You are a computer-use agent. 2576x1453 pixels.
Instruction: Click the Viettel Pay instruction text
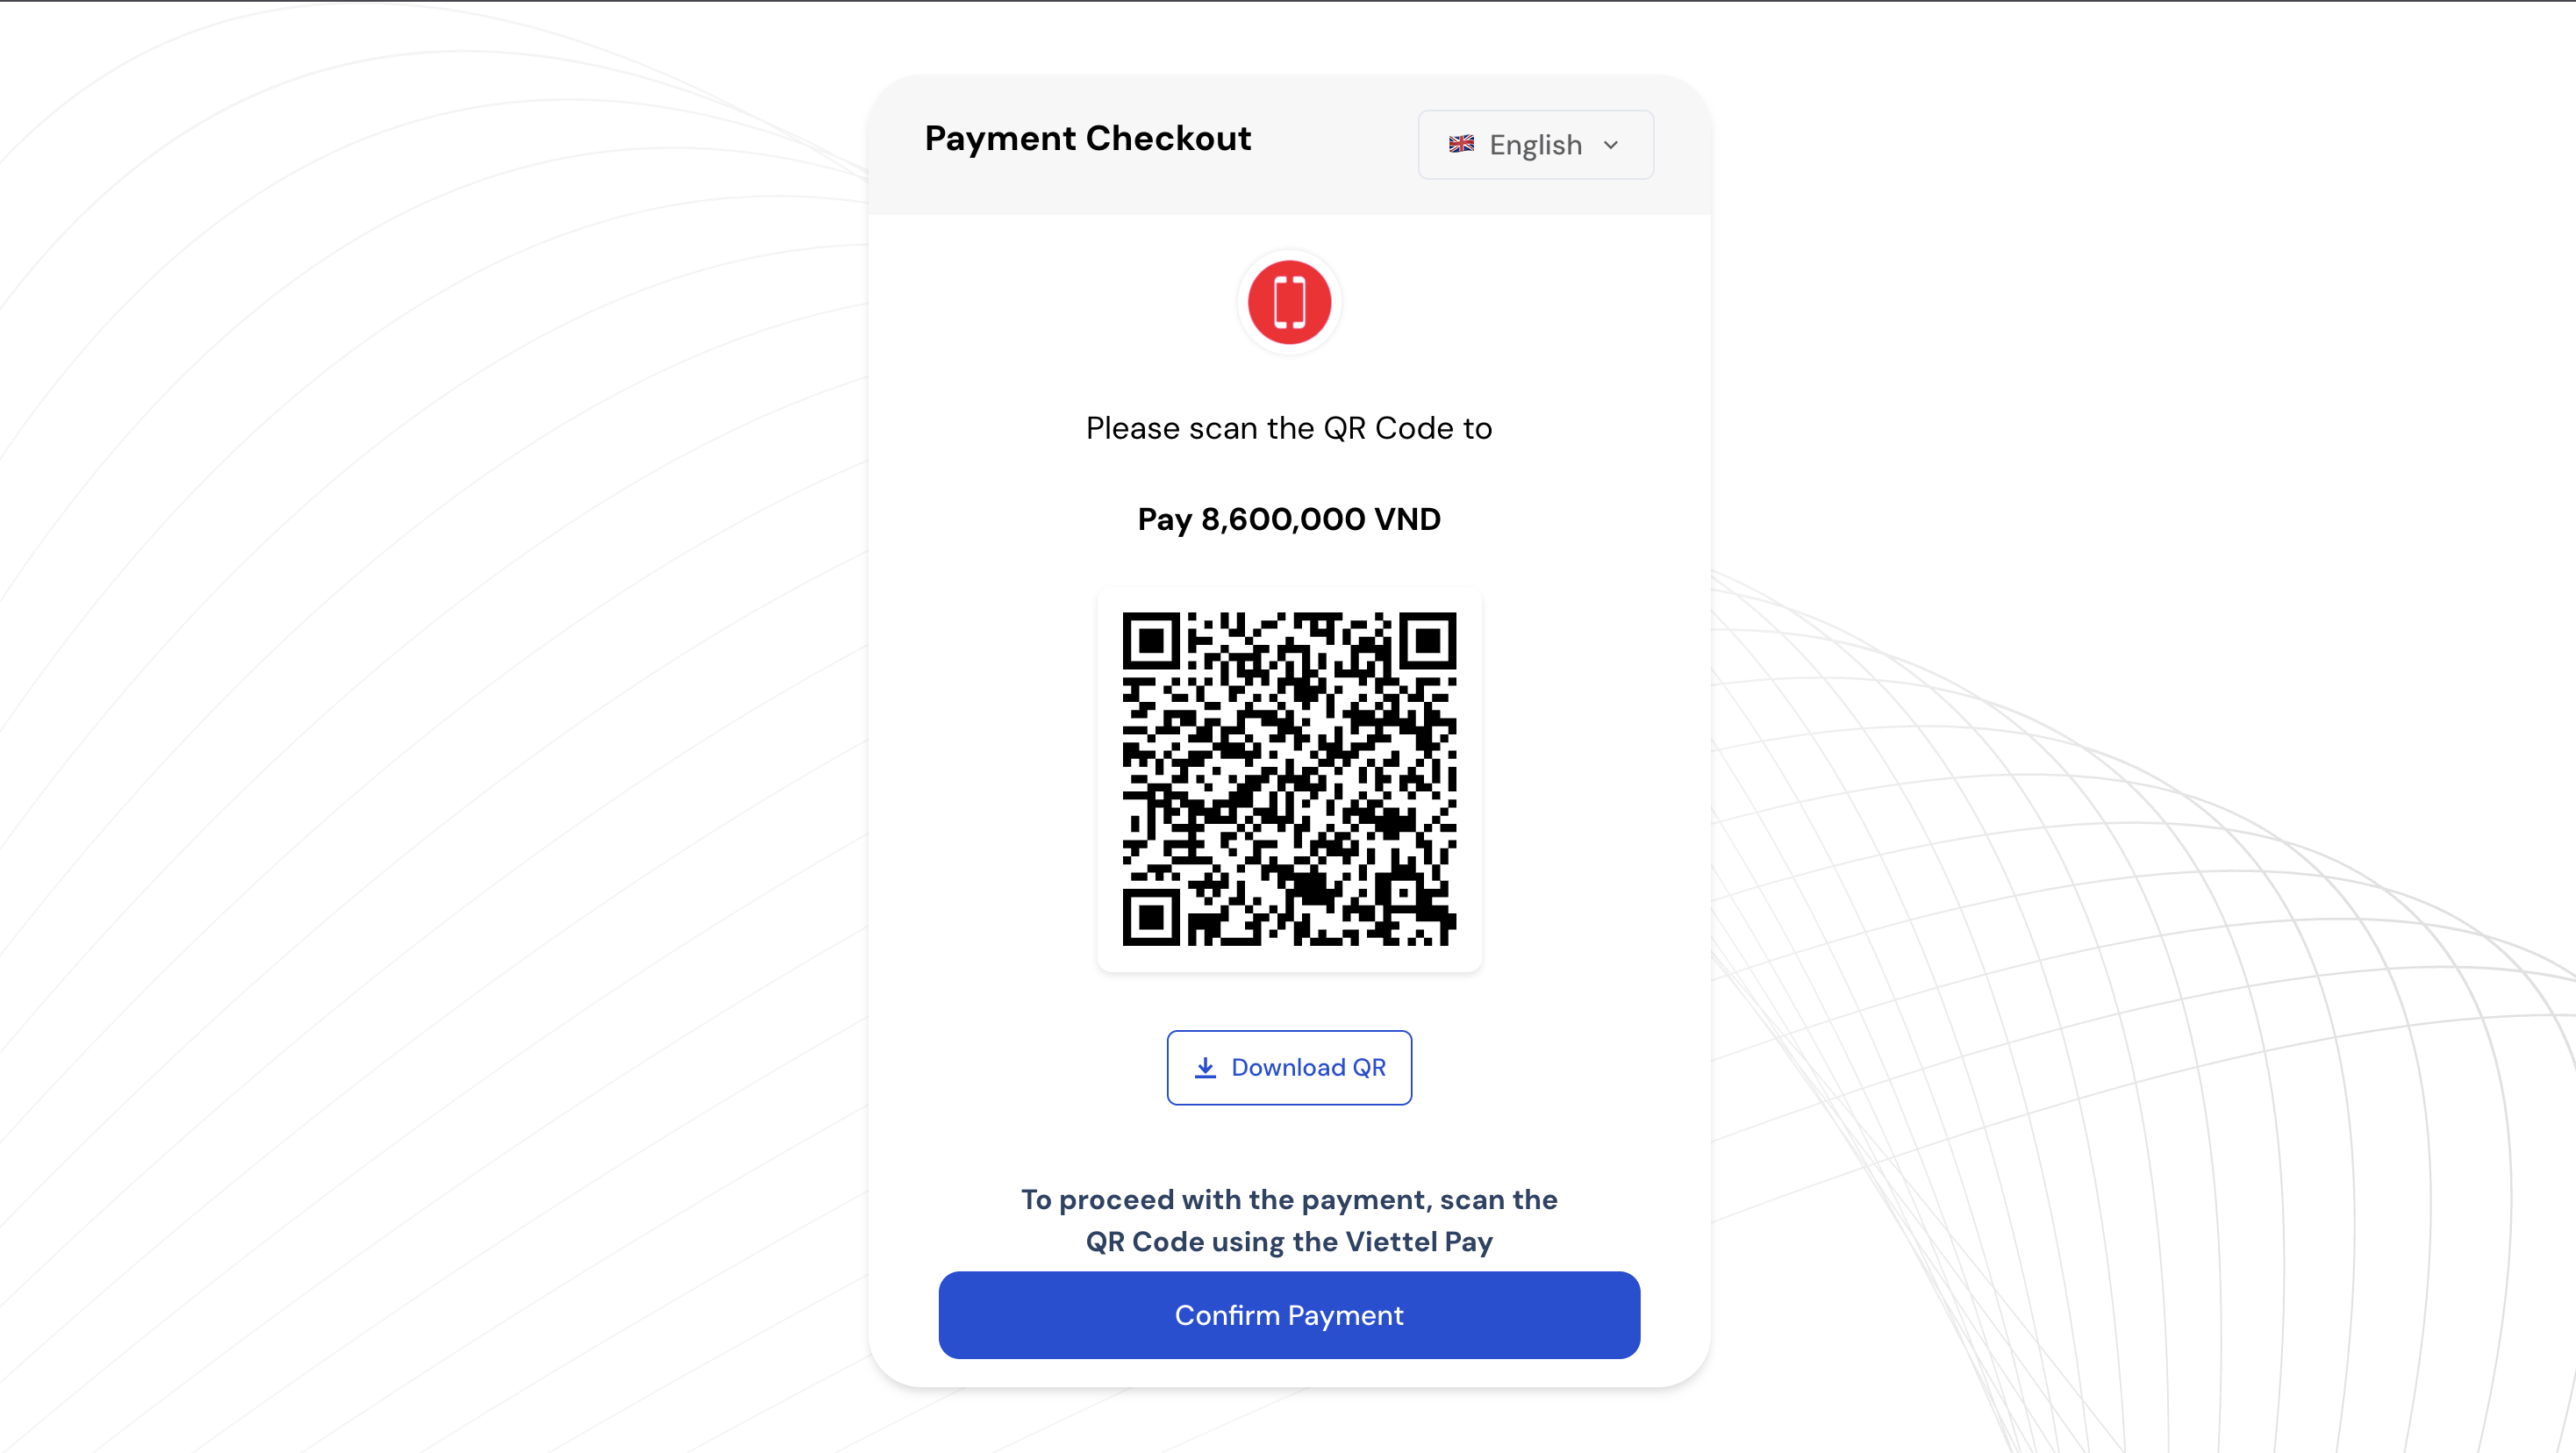point(1289,1220)
